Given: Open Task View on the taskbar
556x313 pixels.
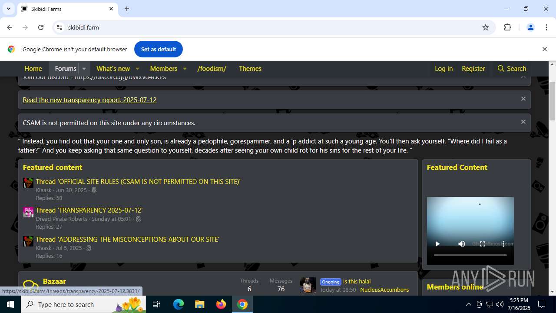Looking at the screenshot, I should tap(157, 304).
